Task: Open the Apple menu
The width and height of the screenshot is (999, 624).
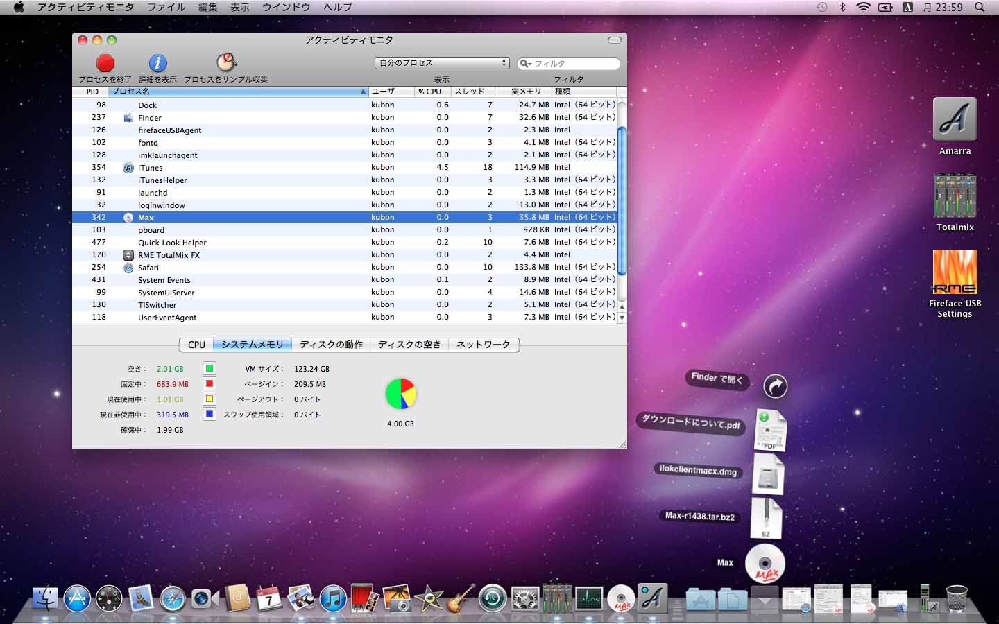Action: [19, 7]
